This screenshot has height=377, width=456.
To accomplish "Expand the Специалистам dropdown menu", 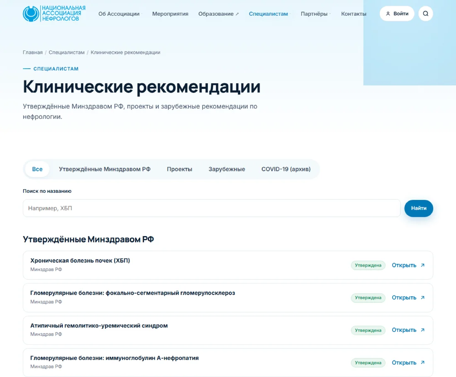I will [x=269, y=14].
